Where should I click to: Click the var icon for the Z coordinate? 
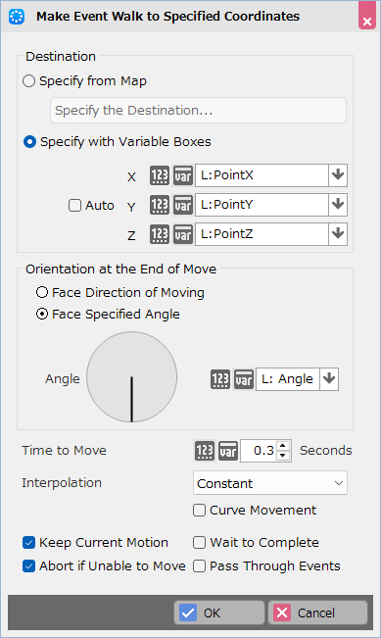pos(183,234)
